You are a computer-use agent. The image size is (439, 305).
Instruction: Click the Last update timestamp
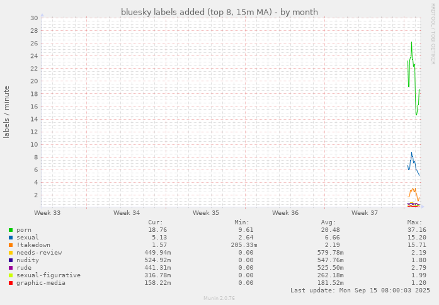coord(360,291)
